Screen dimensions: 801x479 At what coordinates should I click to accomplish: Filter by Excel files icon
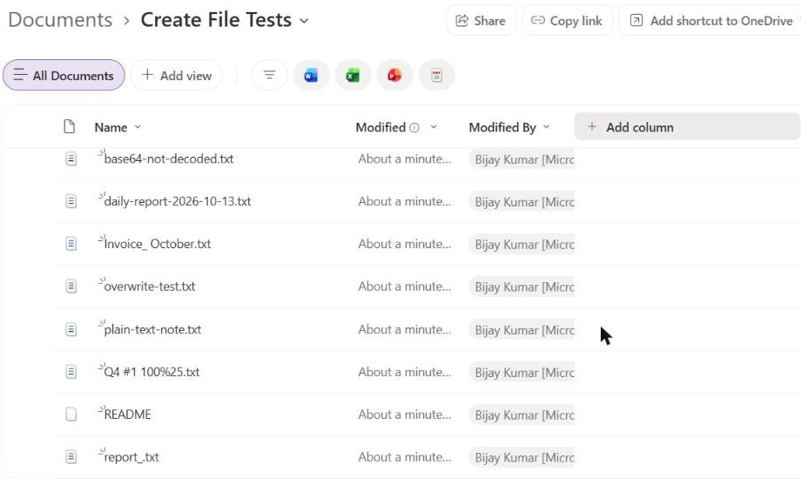[x=353, y=76]
